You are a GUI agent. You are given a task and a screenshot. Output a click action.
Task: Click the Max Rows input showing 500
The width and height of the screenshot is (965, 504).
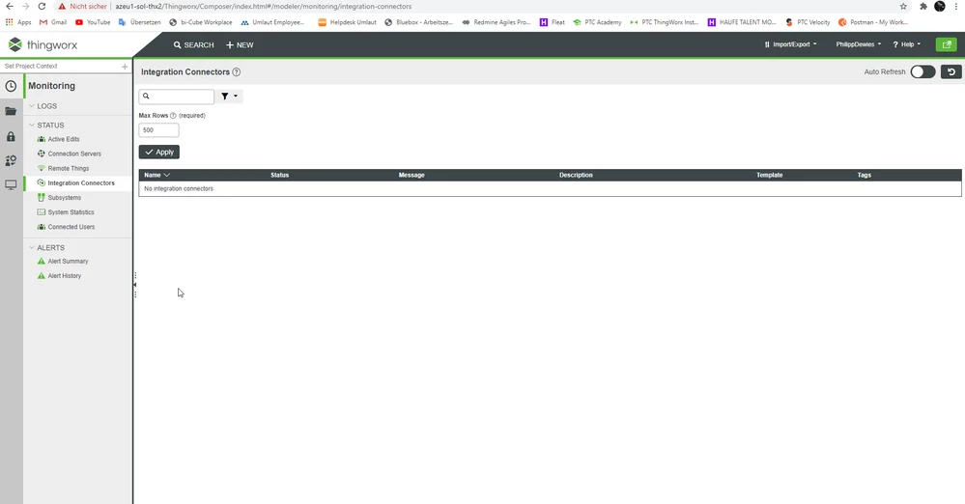pyautogui.click(x=158, y=129)
